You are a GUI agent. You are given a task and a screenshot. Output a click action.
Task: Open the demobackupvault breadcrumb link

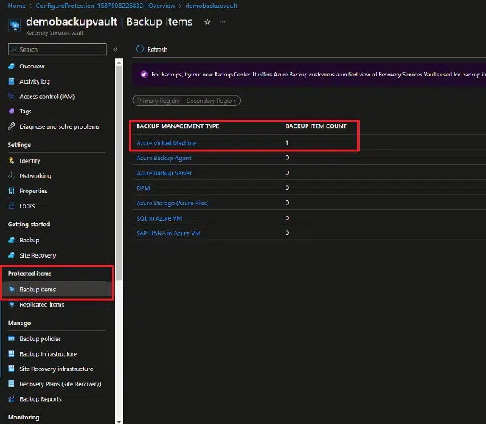click(212, 6)
